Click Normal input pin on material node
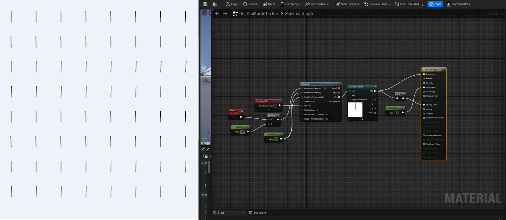Screen dimensions: 506x220 point(424,109)
